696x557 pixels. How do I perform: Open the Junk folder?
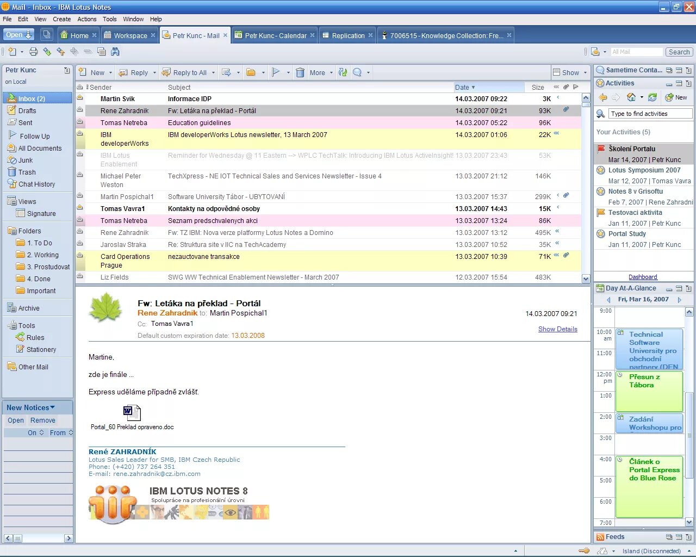tap(26, 160)
